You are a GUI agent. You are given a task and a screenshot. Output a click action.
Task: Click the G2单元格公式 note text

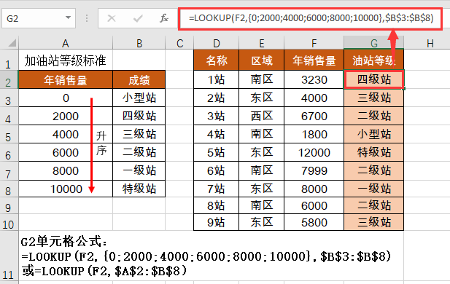click(x=64, y=242)
